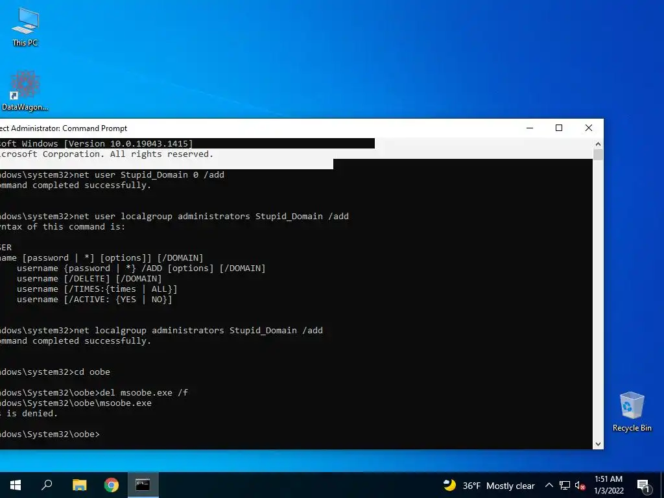Viewport: 664px width, 498px height.
Task: Click the 'del msoobe.exe /f' command line
Action: (94, 392)
